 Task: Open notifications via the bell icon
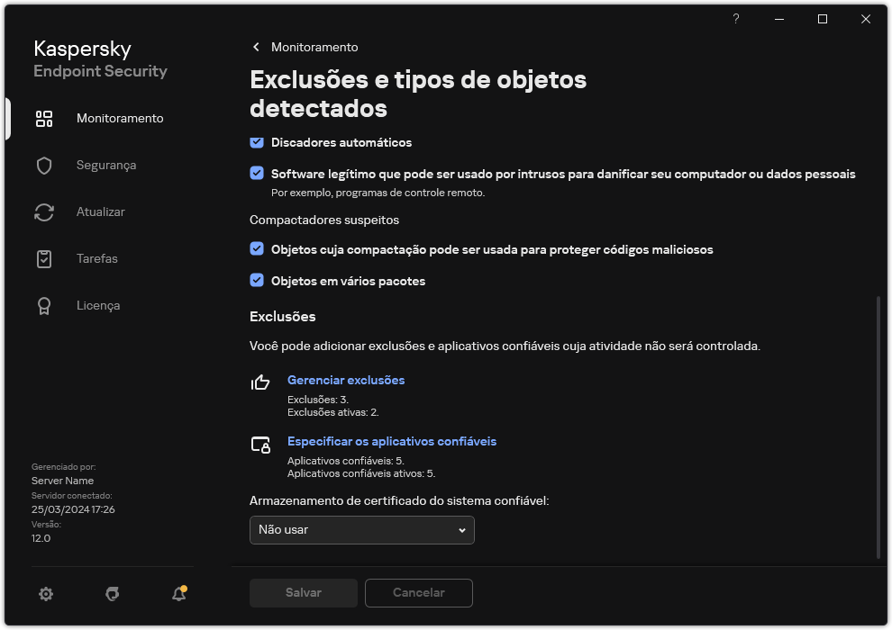[x=177, y=595]
